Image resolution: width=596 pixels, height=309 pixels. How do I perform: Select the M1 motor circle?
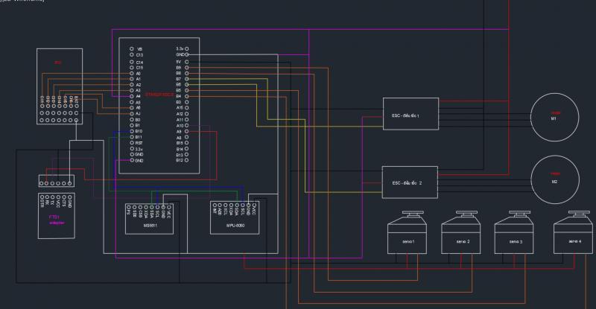pyautogui.click(x=554, y=115)
